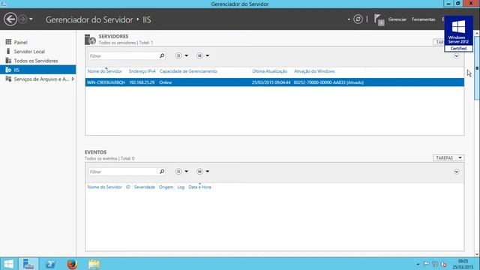Click the forward navigation arrow
Viewport: 480px width, 270px height.
point(22,19)
